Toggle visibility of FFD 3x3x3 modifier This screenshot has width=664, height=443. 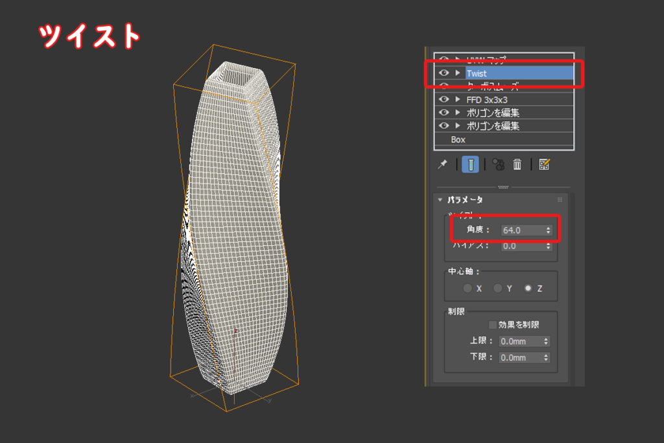coord(444,99)
